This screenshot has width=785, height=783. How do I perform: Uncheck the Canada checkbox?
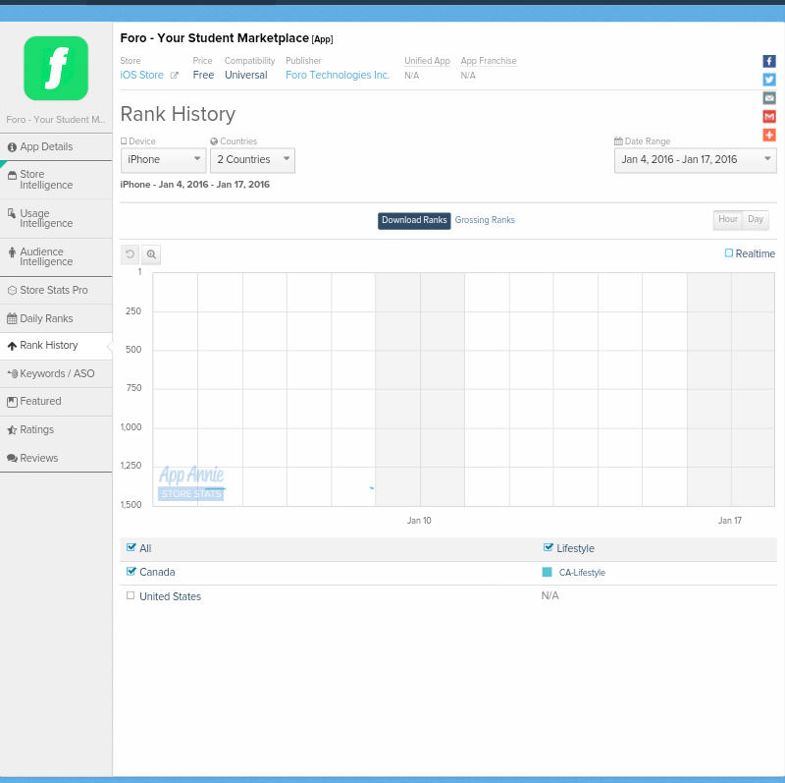click(131, 571)
